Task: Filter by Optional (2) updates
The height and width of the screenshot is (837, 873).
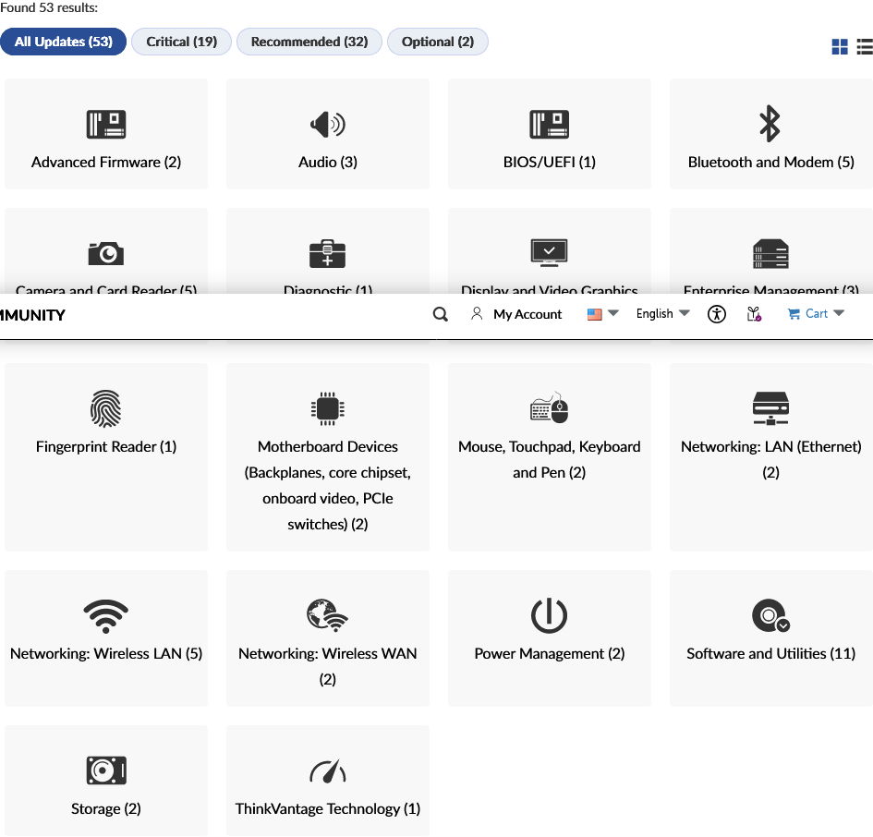Action: point(438,42)
